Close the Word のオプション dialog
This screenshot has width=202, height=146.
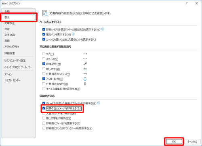[197, 3]
